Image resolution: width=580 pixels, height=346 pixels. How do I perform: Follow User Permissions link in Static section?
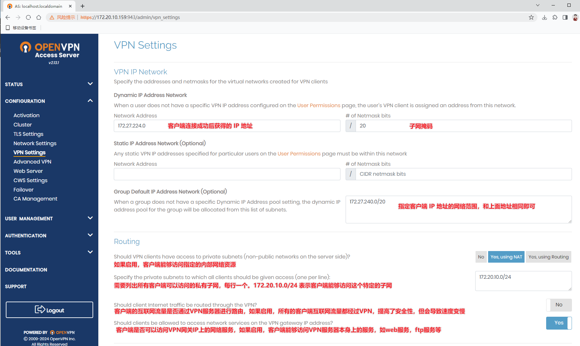tap(299, 154)
